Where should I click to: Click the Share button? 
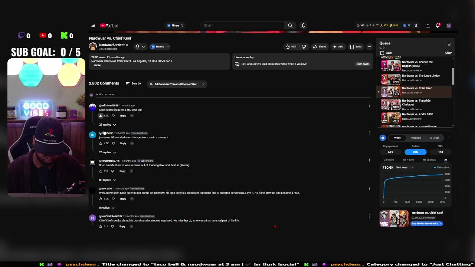click(319, 47)
